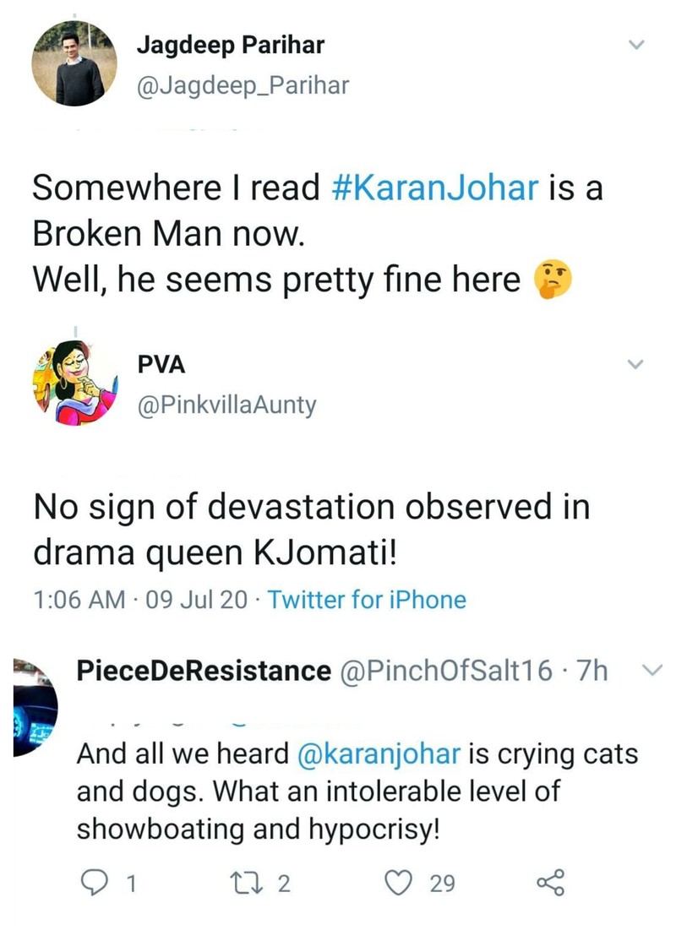Screen dimensions: 676x952
Task: Open the @Jagdeep_Parihar handle
Action: 243,84
